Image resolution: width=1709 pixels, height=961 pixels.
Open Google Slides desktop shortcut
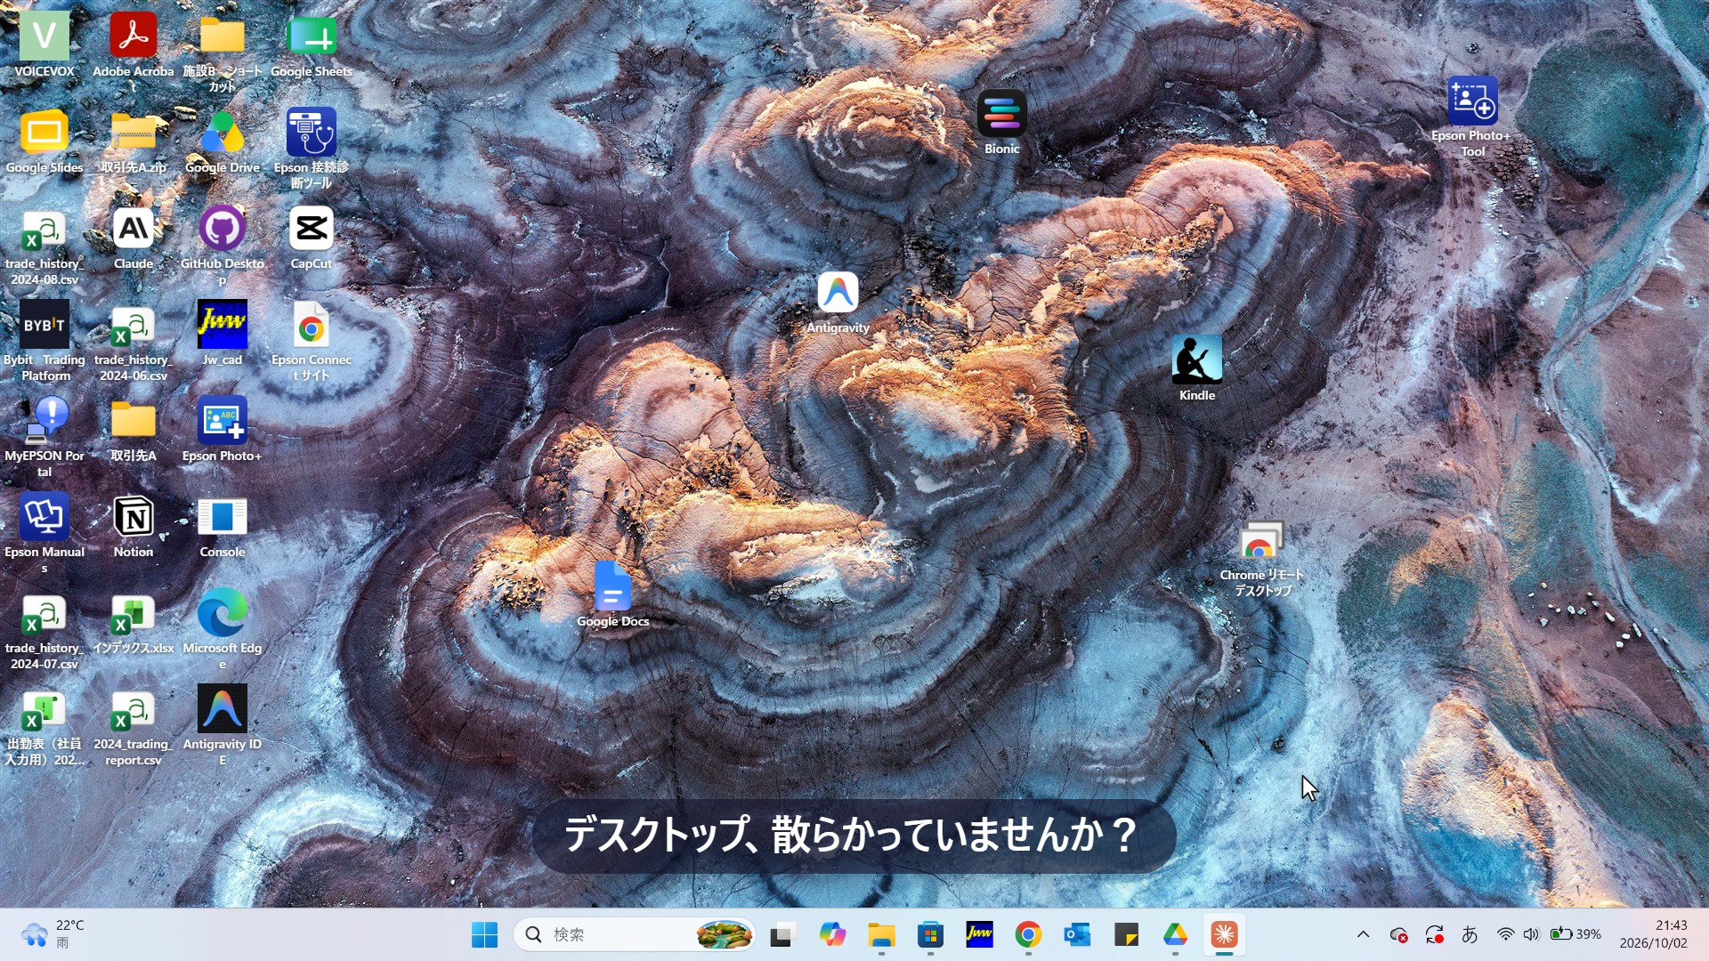45,141
